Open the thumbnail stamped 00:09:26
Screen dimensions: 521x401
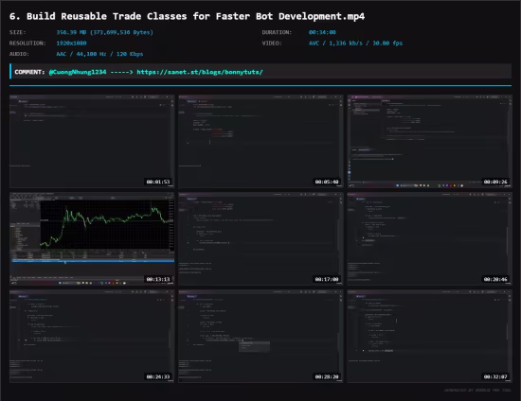(x=429, y=141)
